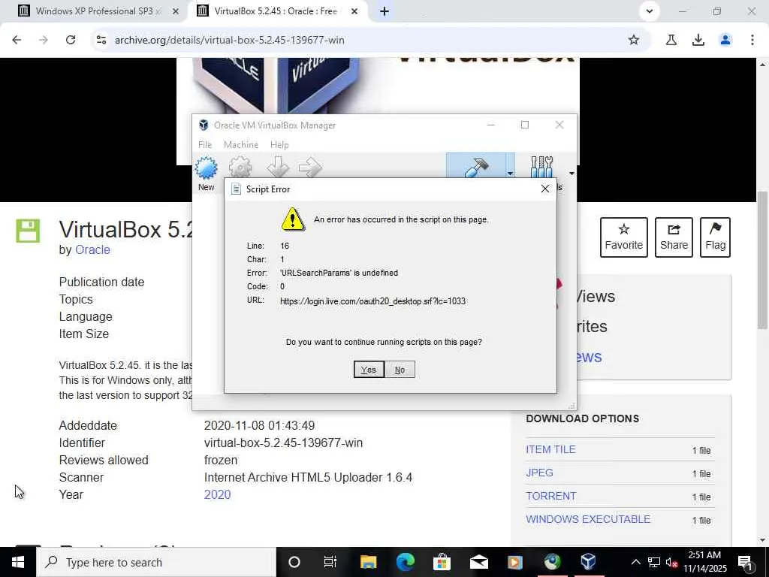Open Chrome Labs flask icon
Image resolution: width=769 pixels, height=577 pixels.
(x=671, y=40)
